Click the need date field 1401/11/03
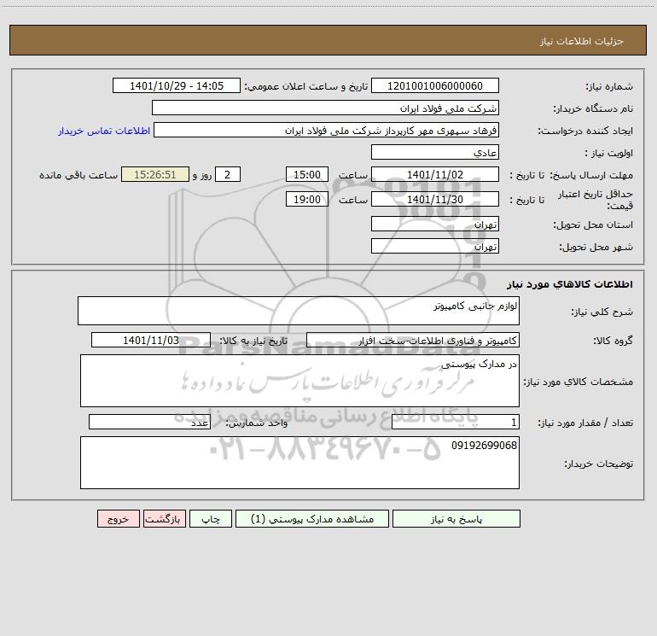 point(151,340)
